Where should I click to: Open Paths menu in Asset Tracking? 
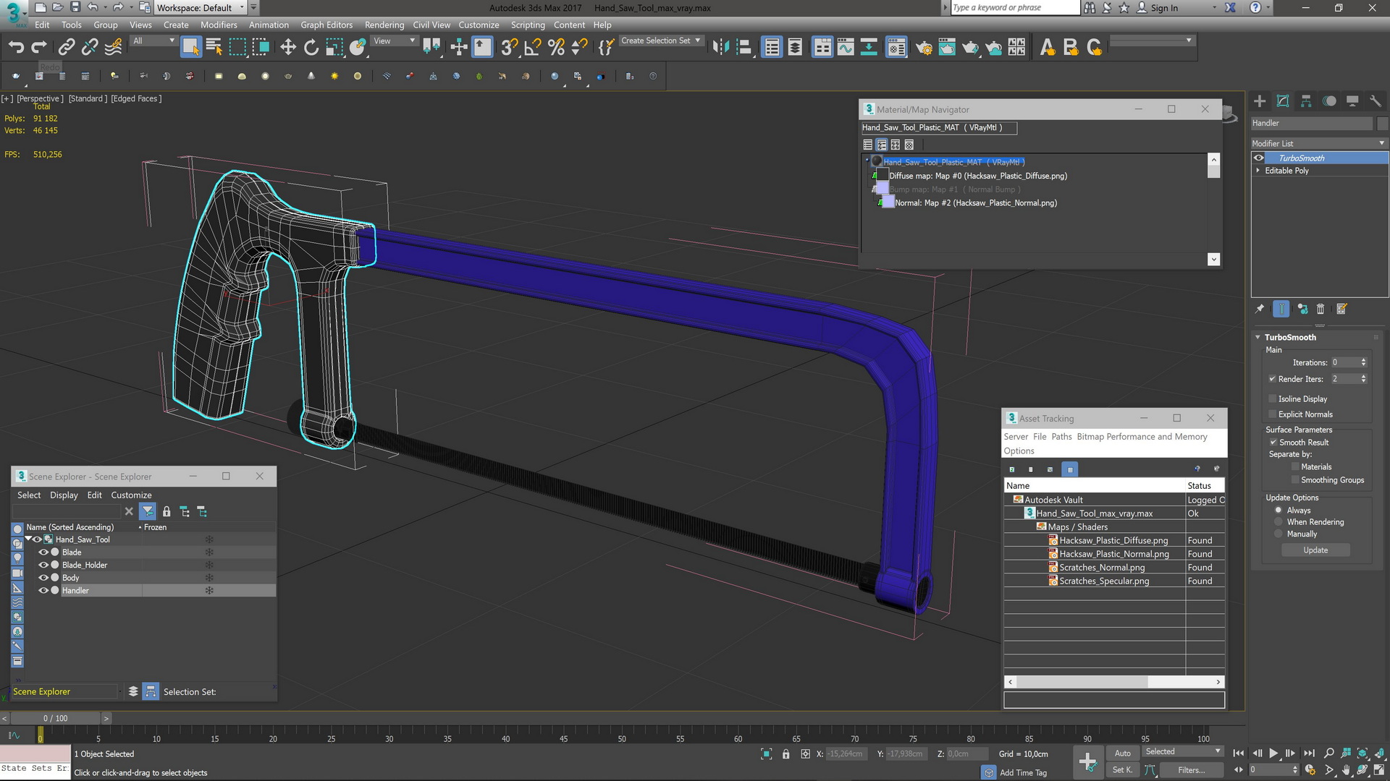click(x=1061, y=437)
